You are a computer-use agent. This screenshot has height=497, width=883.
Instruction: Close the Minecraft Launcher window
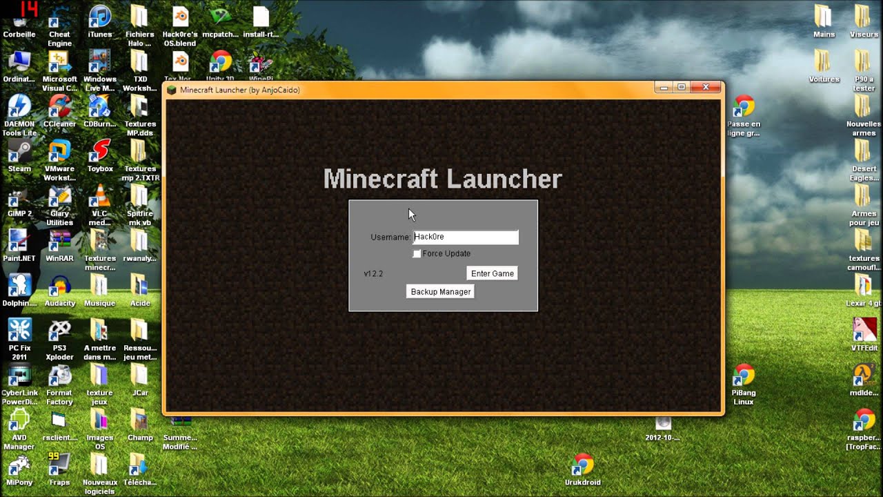(706, 87)
